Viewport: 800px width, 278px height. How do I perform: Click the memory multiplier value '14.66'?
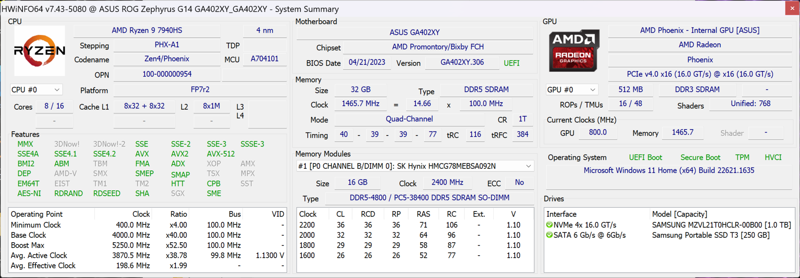422,104
